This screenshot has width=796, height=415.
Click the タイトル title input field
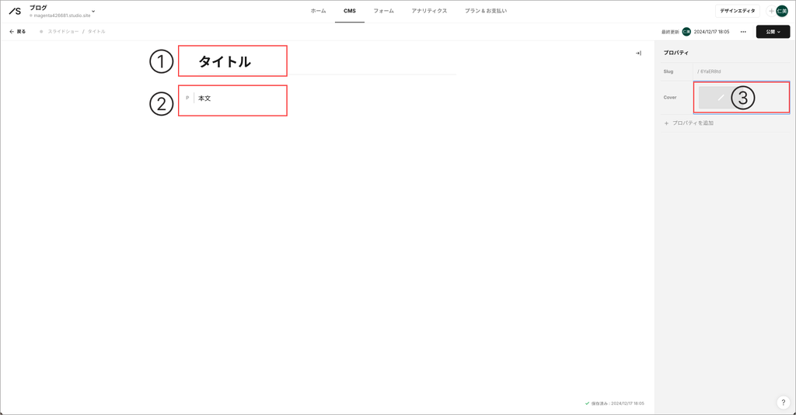tap(225, 62)
